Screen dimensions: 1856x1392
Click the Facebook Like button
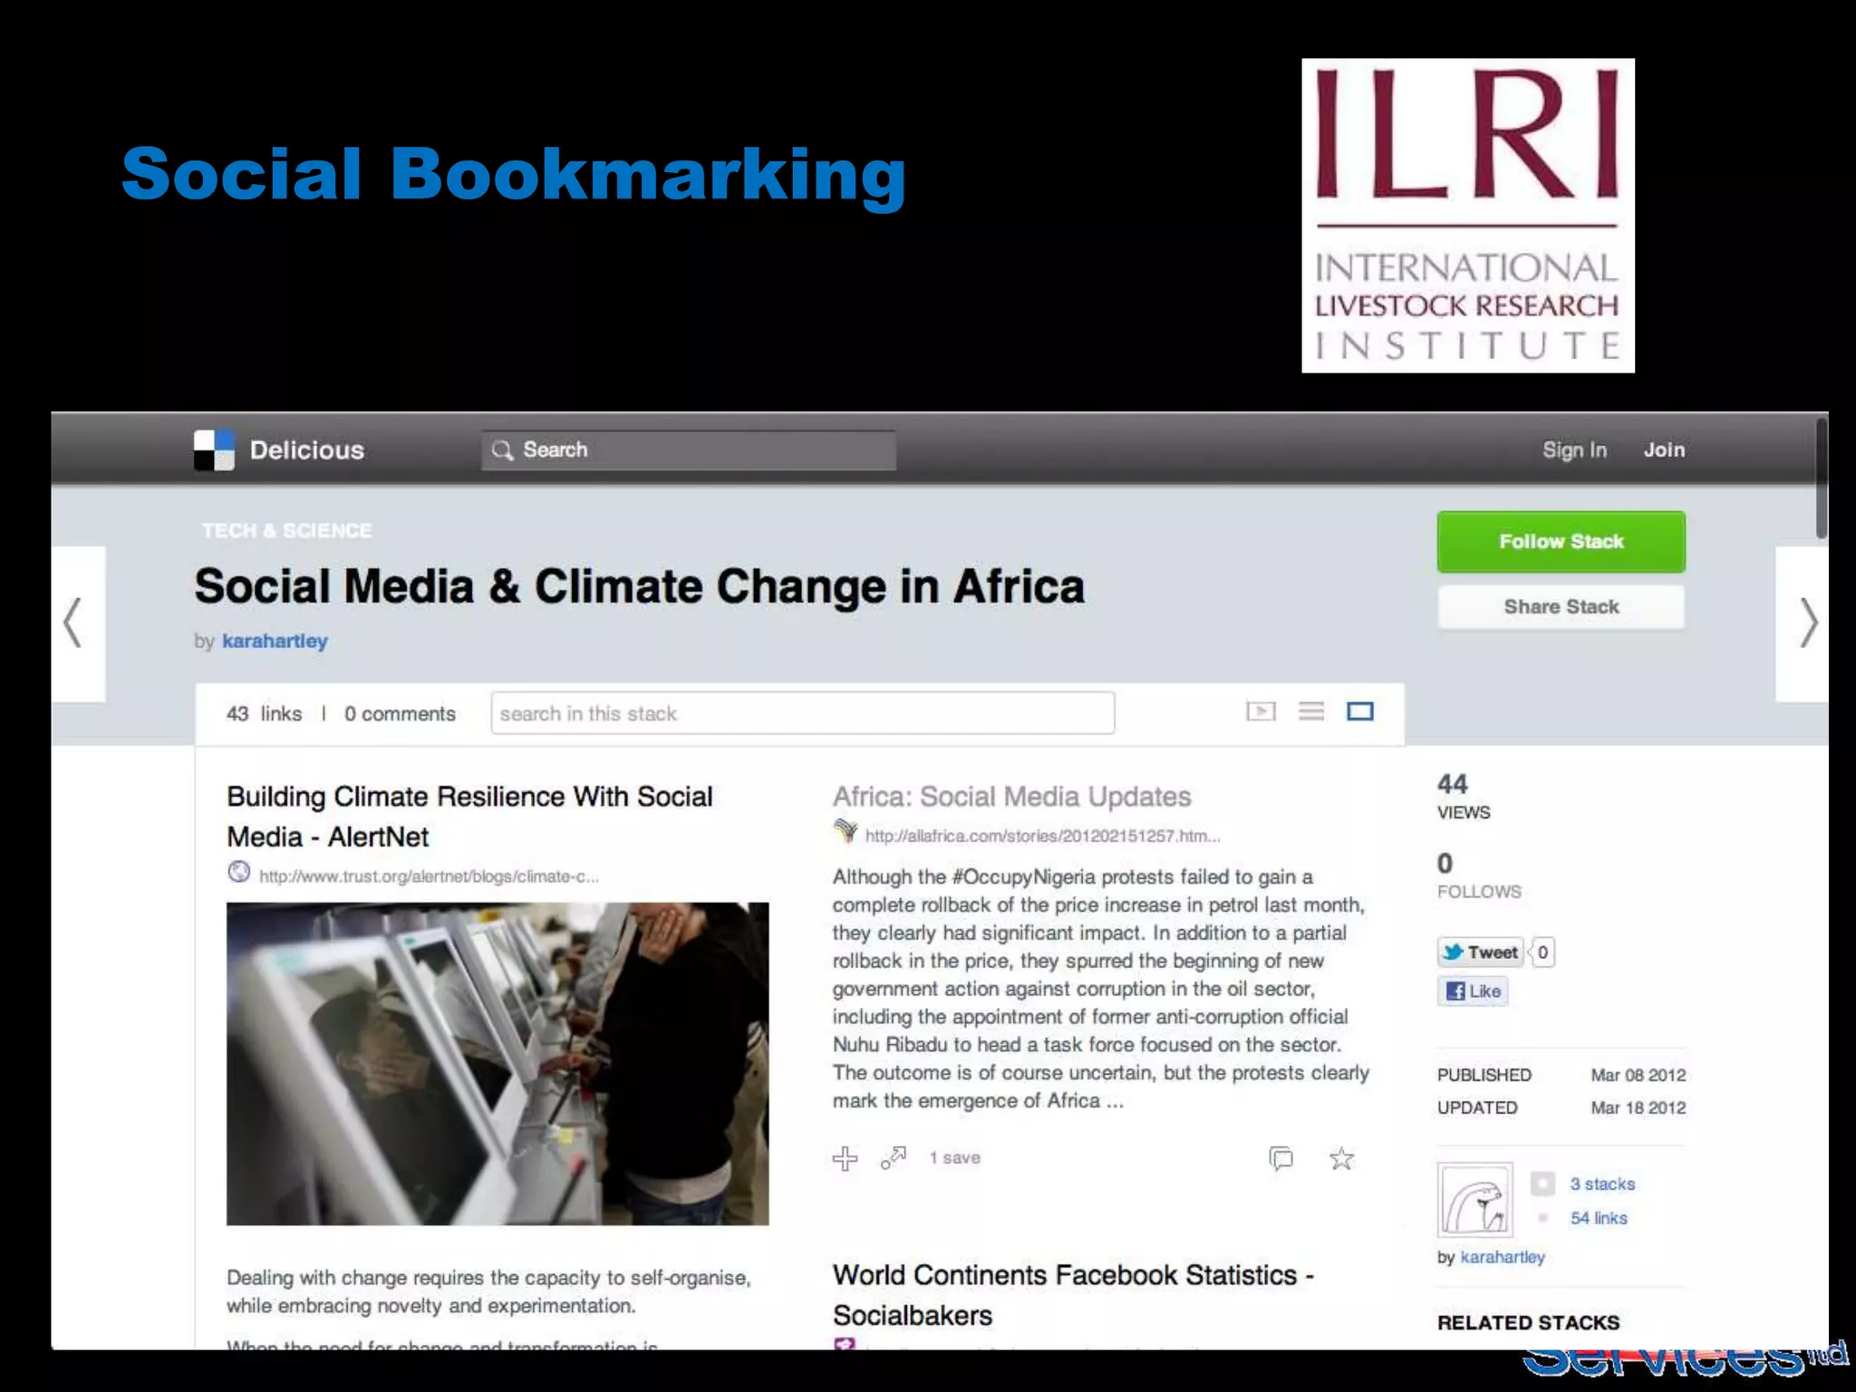[1473, 991]
